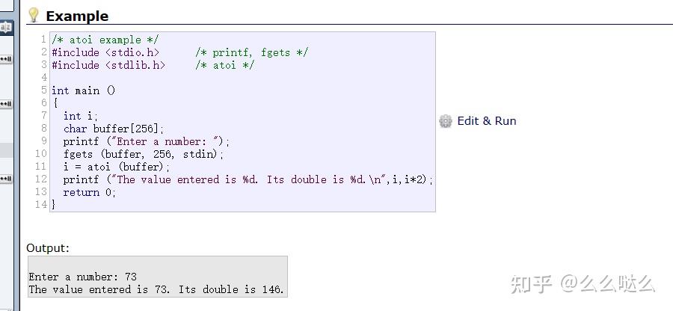The width and height of the screenshot is (673, 311).
Task: Place cursor on the #include <stdlib.h> text
Action: pos(108,65)
